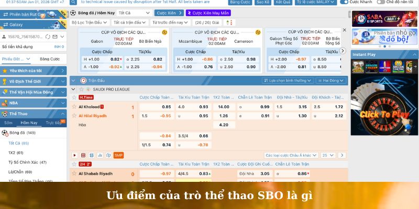Favorite the Saudi Pro League star

point(81,89)
